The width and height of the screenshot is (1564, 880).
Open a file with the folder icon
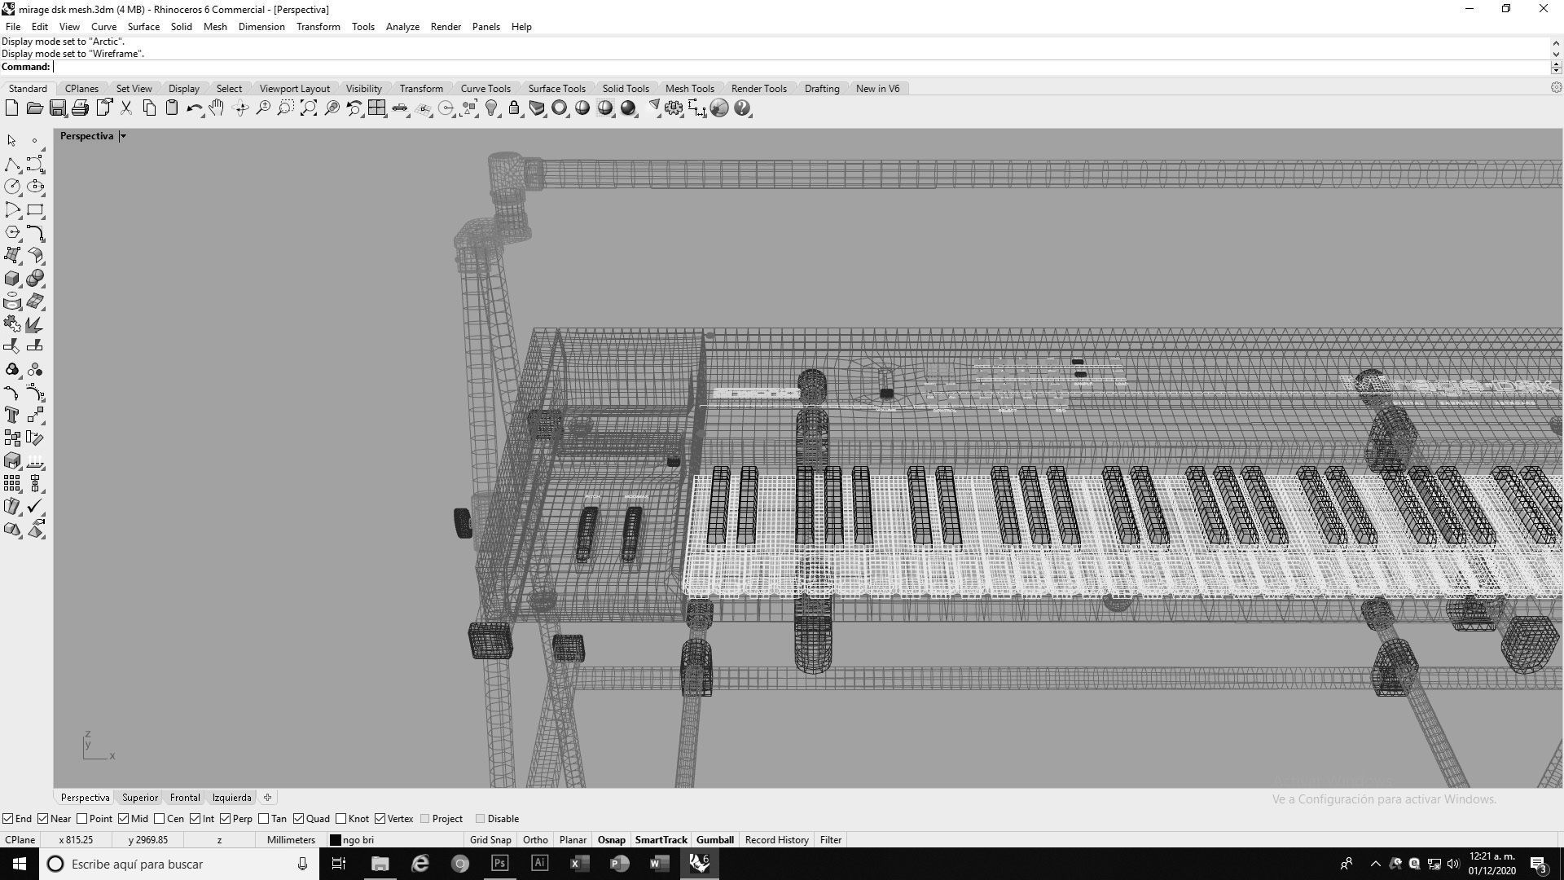[x=34, y=108]
